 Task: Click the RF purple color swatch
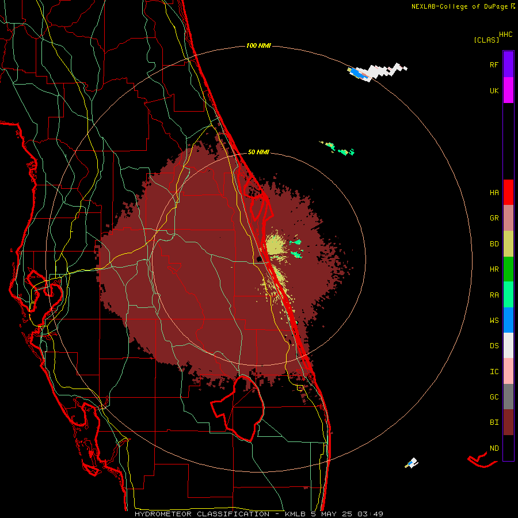508,64
